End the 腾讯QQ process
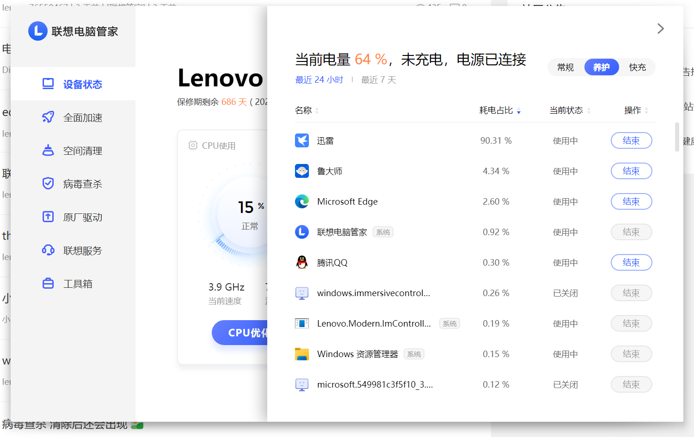 [x=631, y=262]
